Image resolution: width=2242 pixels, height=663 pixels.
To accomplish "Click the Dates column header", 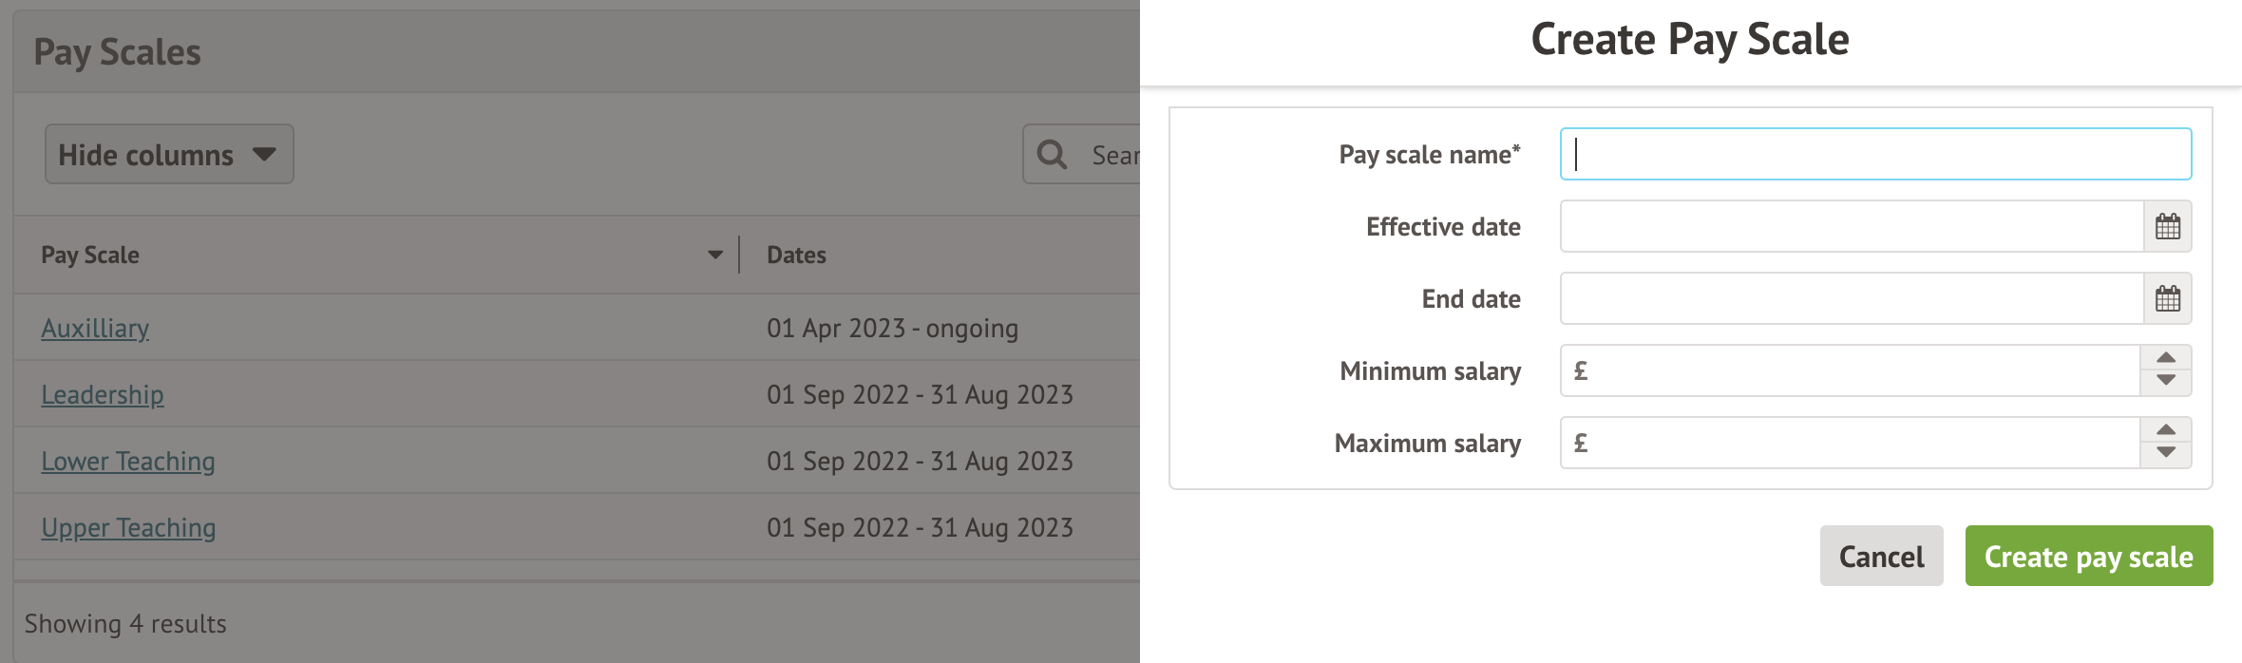I will tap(796, 255).
